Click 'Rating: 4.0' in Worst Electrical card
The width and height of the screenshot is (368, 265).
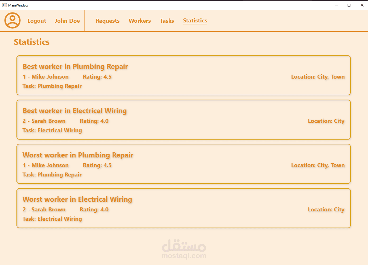[94, 209]
